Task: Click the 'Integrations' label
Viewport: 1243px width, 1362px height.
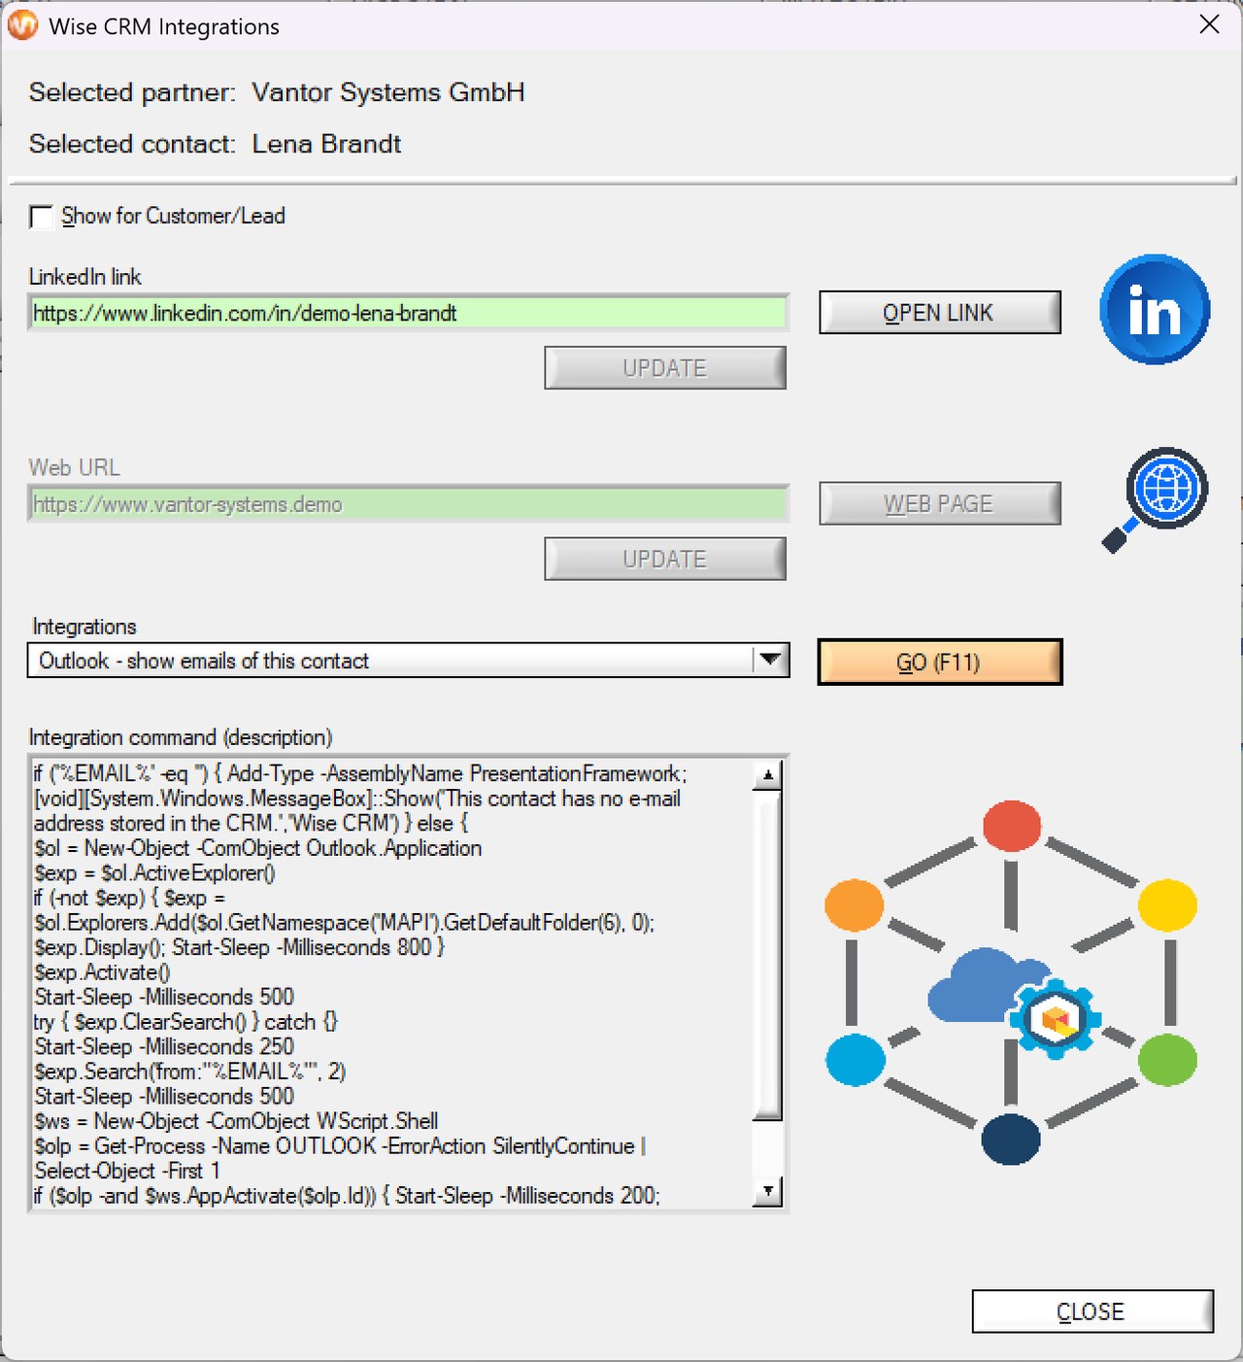Action: pyautogui.click(x=84, y=627)
